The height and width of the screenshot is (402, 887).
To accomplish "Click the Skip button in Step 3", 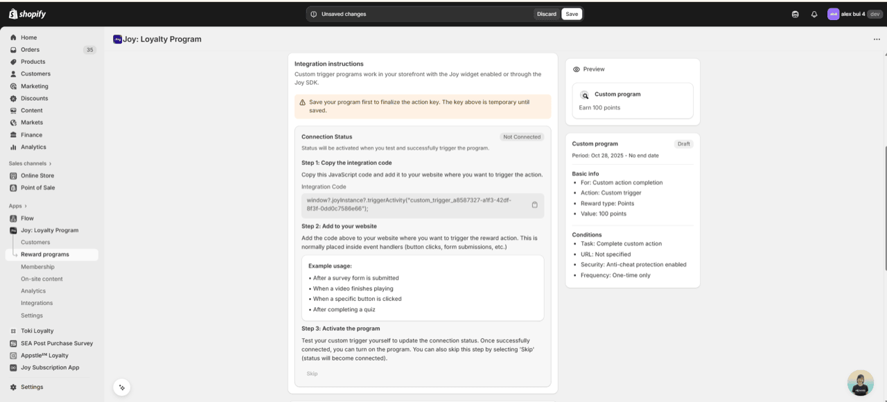I will click(313, 374).
